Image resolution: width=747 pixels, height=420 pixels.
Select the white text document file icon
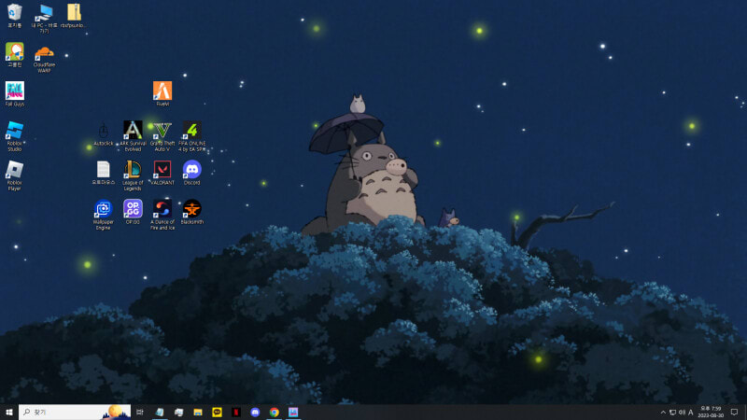pyautogui.click(x=104, y=173)
